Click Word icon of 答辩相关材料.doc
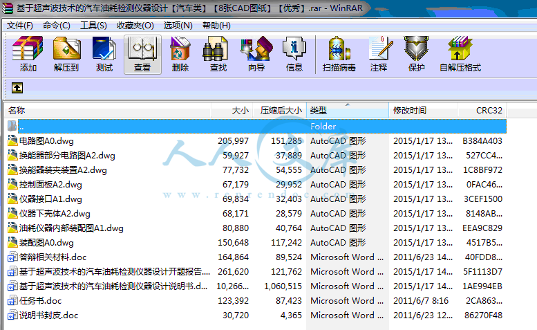The width and height of the screenshot is (537, 330). 12,257
